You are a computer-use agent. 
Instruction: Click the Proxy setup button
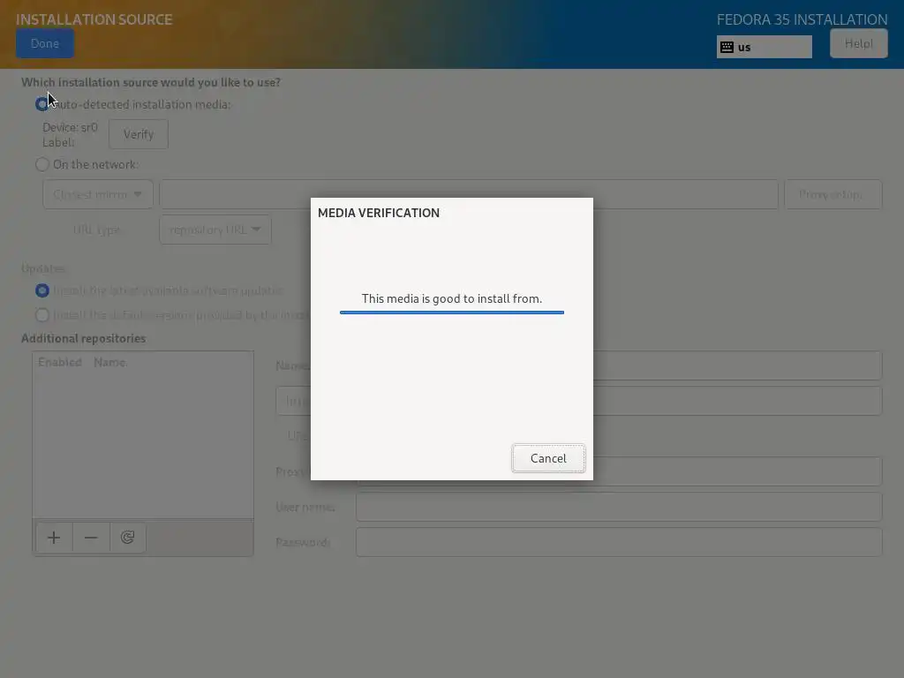pos(832,194)
